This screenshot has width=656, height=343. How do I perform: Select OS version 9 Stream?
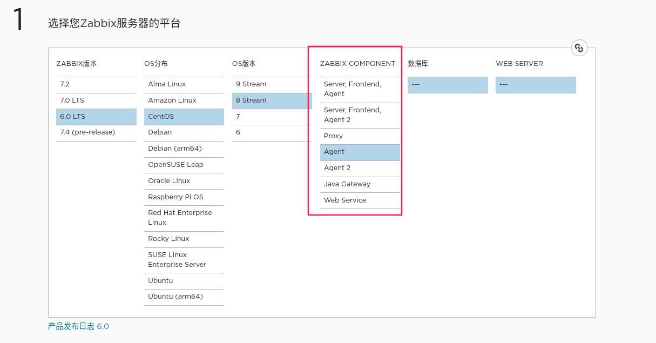coord(272,85)
